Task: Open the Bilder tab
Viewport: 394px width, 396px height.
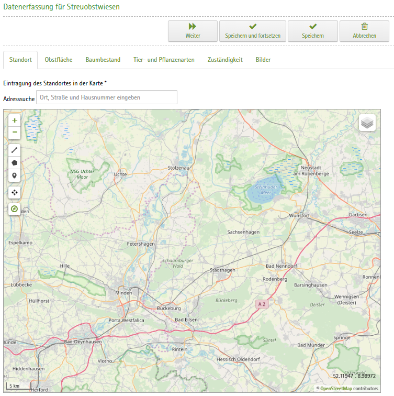Action: (263, 60)
